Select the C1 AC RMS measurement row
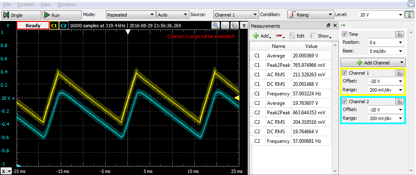This screenshot has width=416, height=175. click(292, 75)
